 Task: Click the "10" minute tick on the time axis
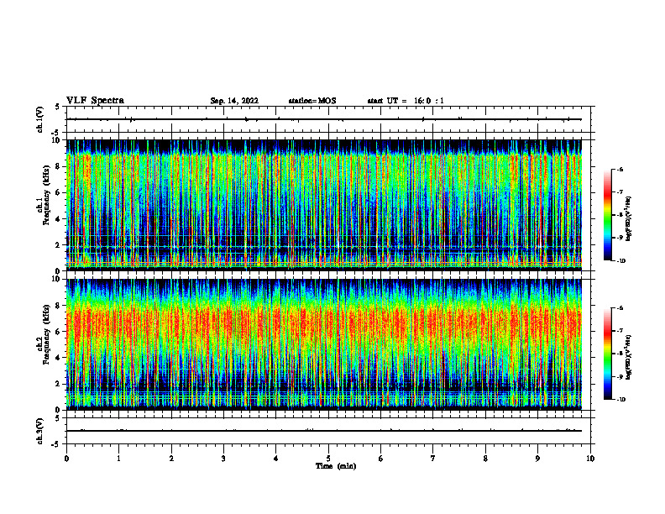pyautogui.click(x=590, y=459)
